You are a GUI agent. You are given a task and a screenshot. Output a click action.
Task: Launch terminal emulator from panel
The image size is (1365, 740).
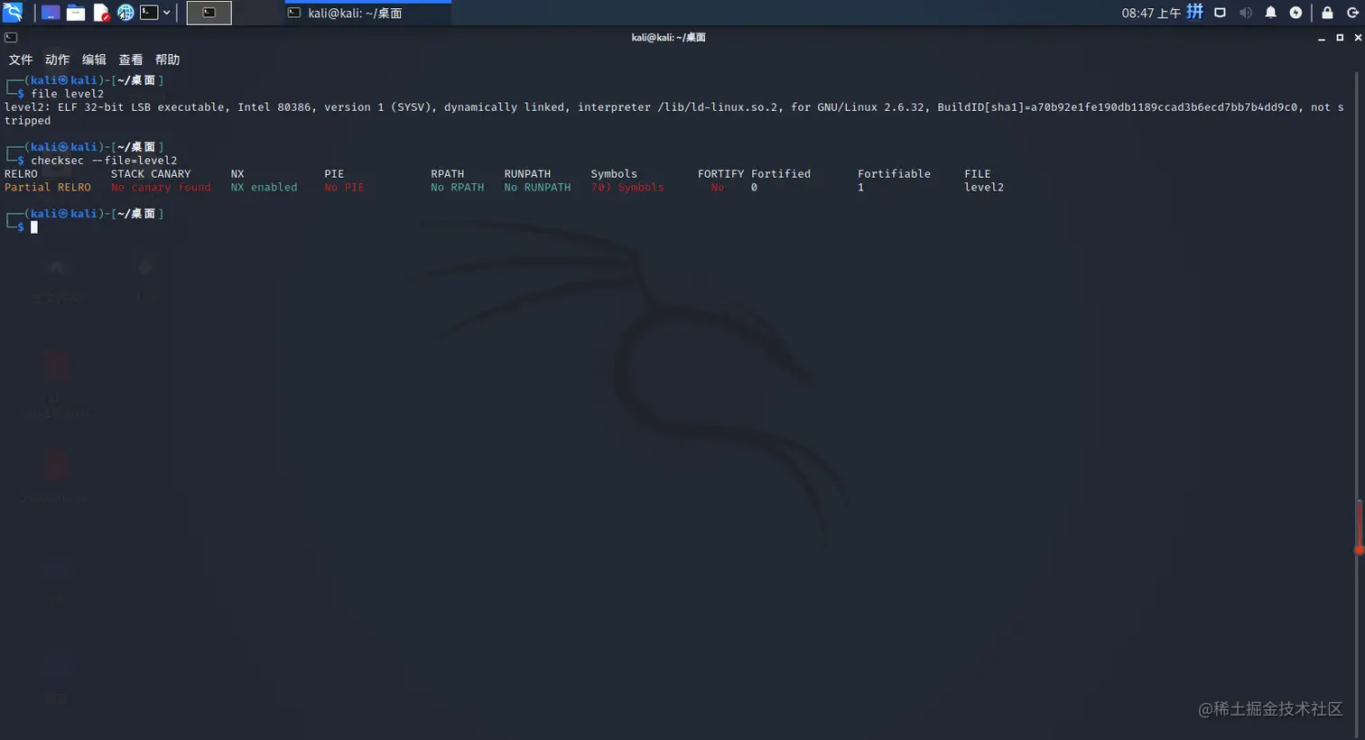point(149,13)
